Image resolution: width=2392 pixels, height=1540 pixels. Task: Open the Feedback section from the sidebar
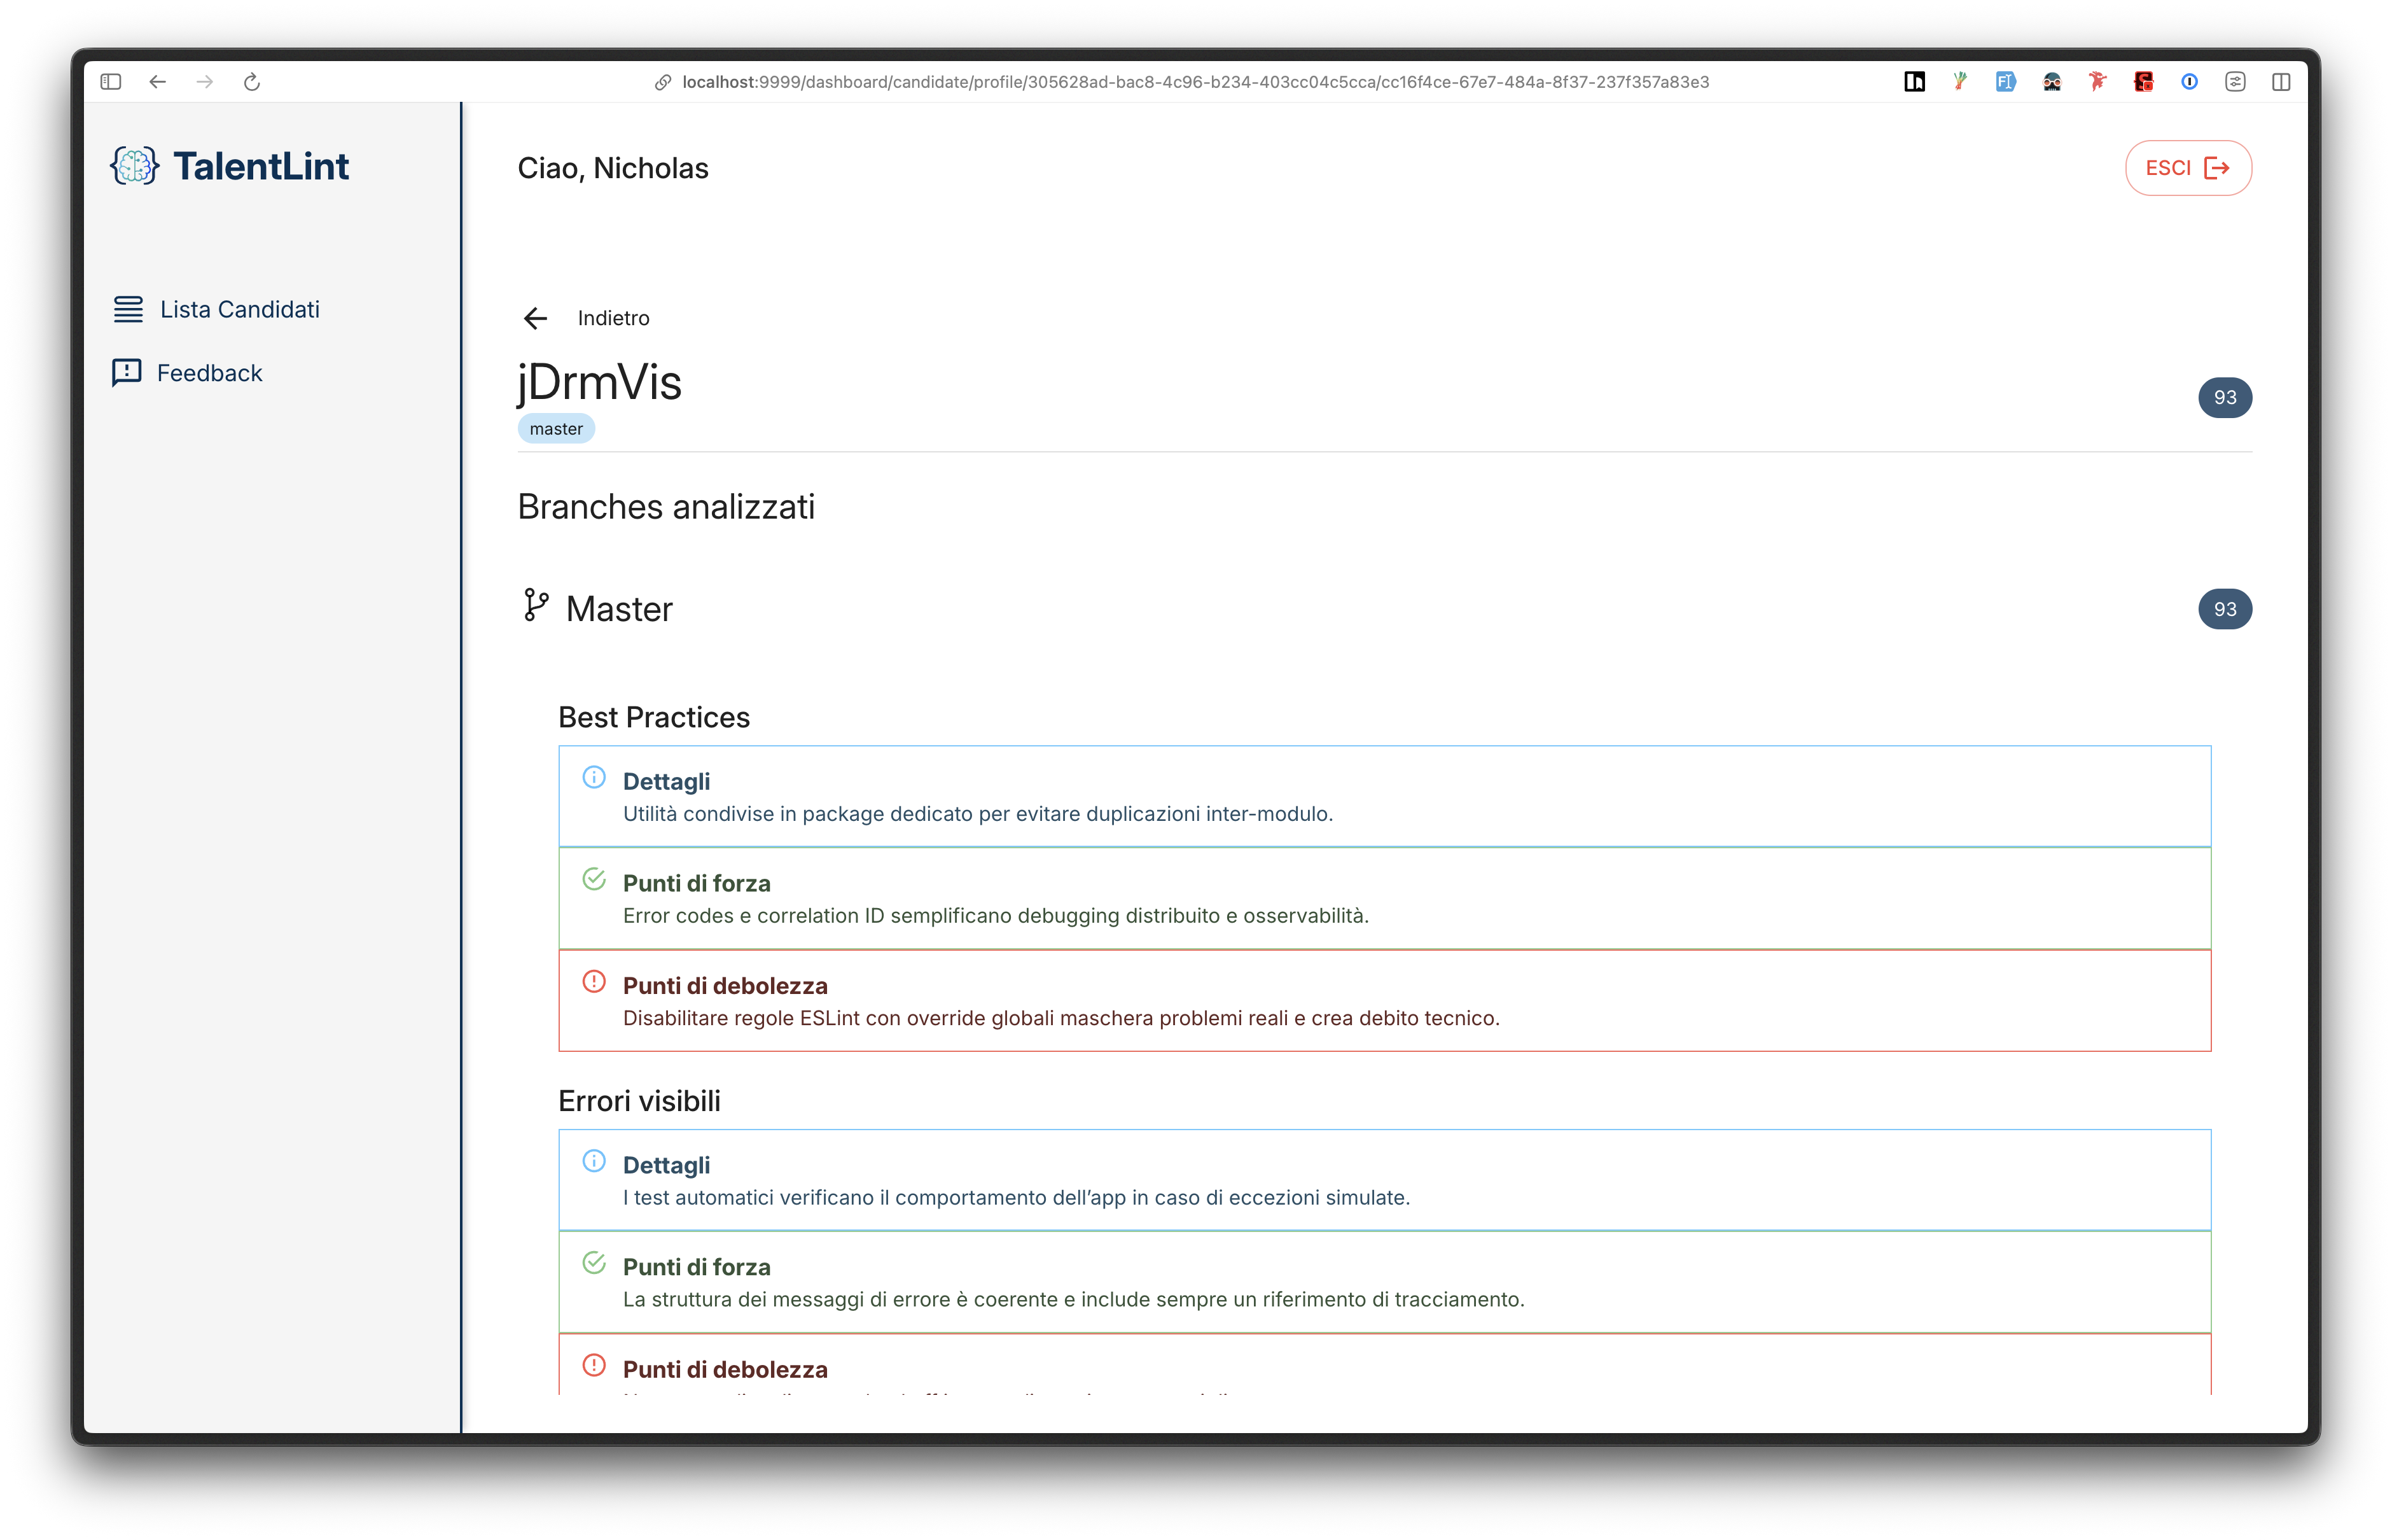coord(210,372)
